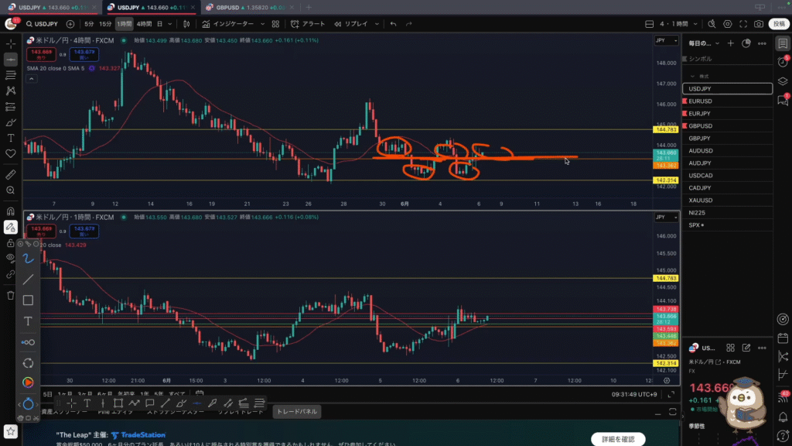The width and height of the screenshot is (792, 446).
Task: Click the 詳細を確認 details button
Action: [x=618, y=439]
